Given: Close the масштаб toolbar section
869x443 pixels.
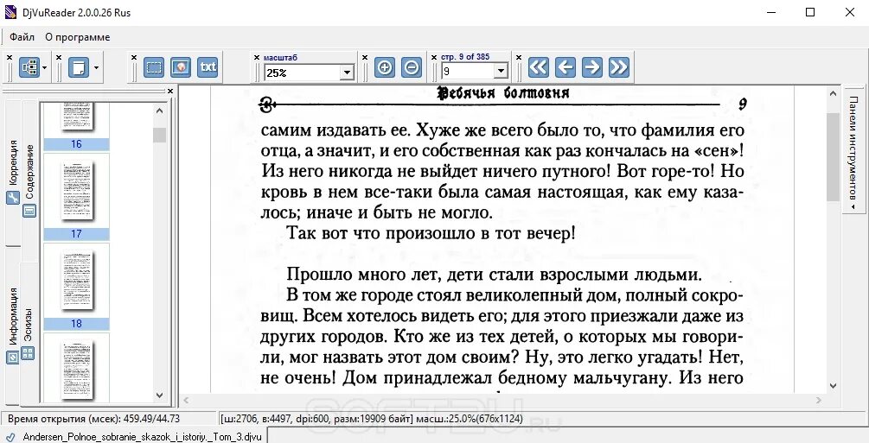Looking at the screenshot, I should [x=257, y=57].
